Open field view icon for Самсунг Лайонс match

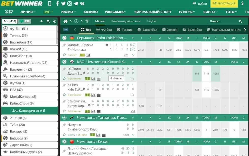87,111
